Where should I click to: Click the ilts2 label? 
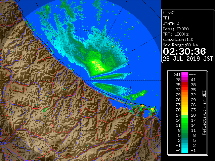click(x=169, y=13)
